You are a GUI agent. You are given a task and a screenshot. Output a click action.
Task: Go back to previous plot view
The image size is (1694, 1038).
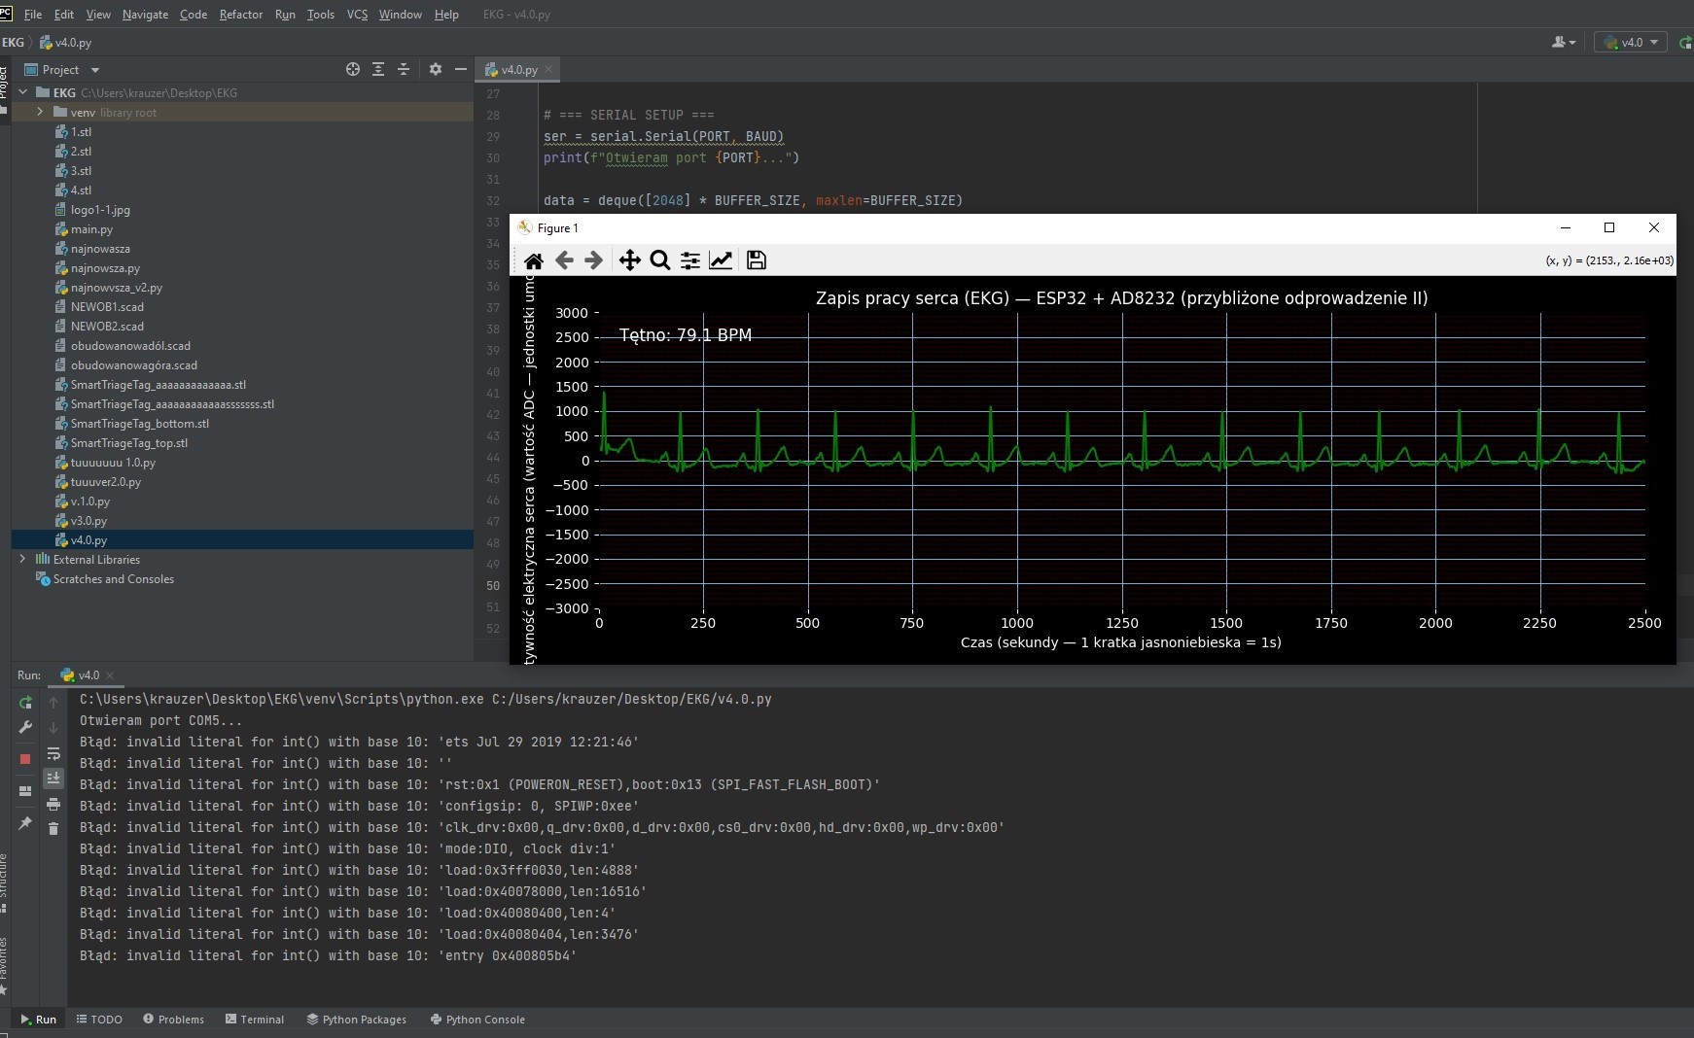(564, 260)
